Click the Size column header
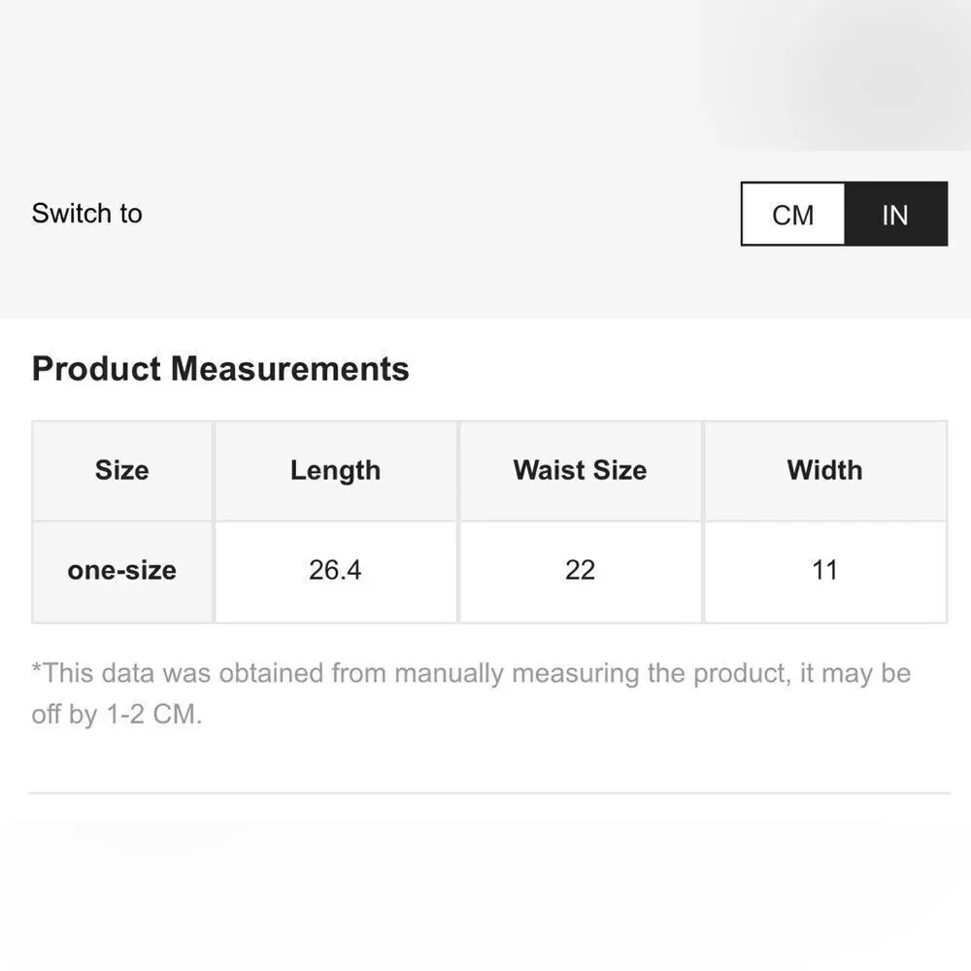 [x=122, y=471]
